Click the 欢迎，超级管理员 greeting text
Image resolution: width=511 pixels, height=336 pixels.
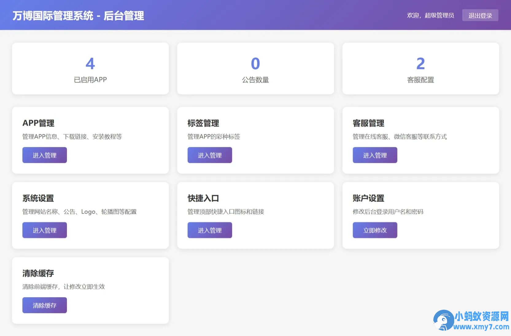click(430, 15)
